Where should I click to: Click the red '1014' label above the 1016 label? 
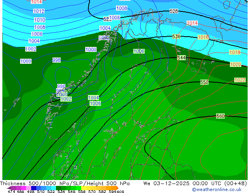[192, 23]
